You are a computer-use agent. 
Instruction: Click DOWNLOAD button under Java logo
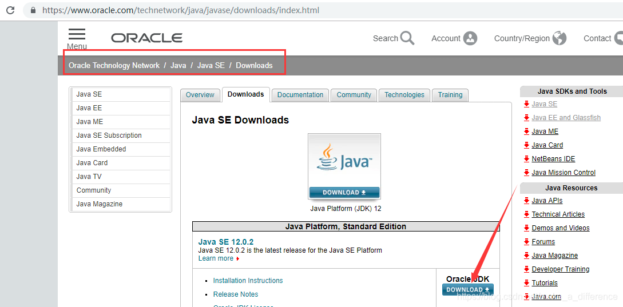344,192
